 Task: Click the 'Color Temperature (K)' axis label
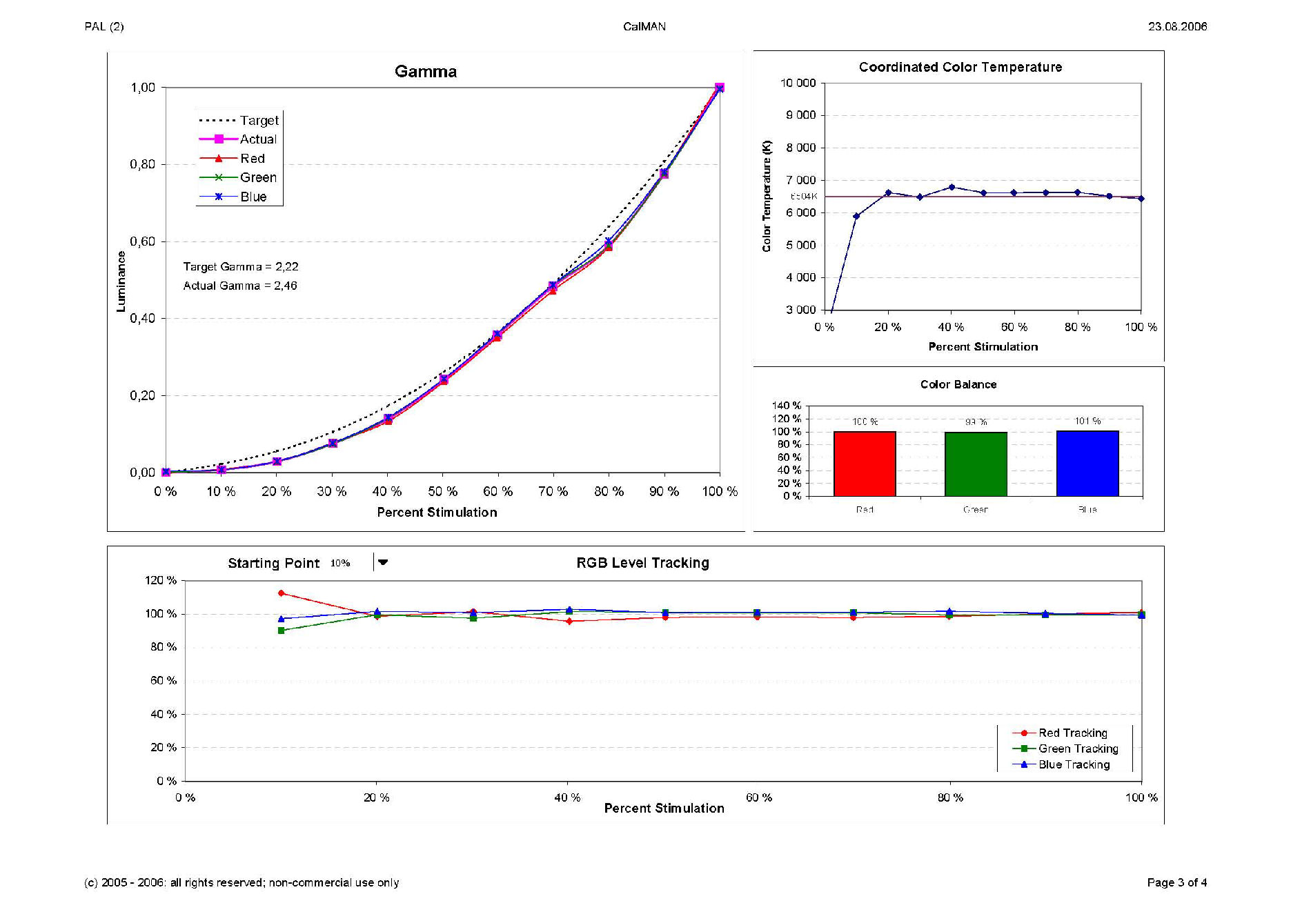point(767,196)
